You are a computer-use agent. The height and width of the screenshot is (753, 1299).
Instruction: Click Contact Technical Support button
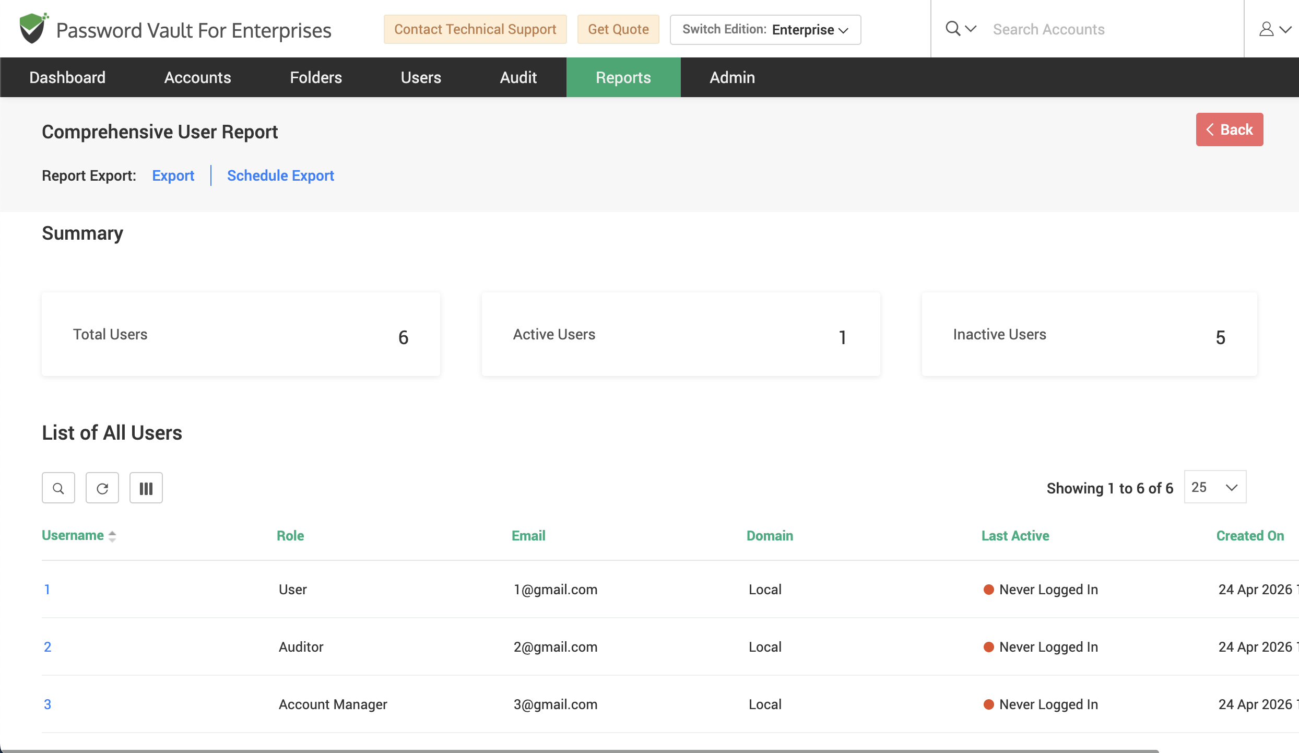point(475,29)
